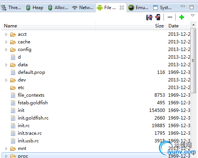Screen dimensions: 198x158
Task: Click the fstab.goldfish file icon
Action: pos(13,103)
